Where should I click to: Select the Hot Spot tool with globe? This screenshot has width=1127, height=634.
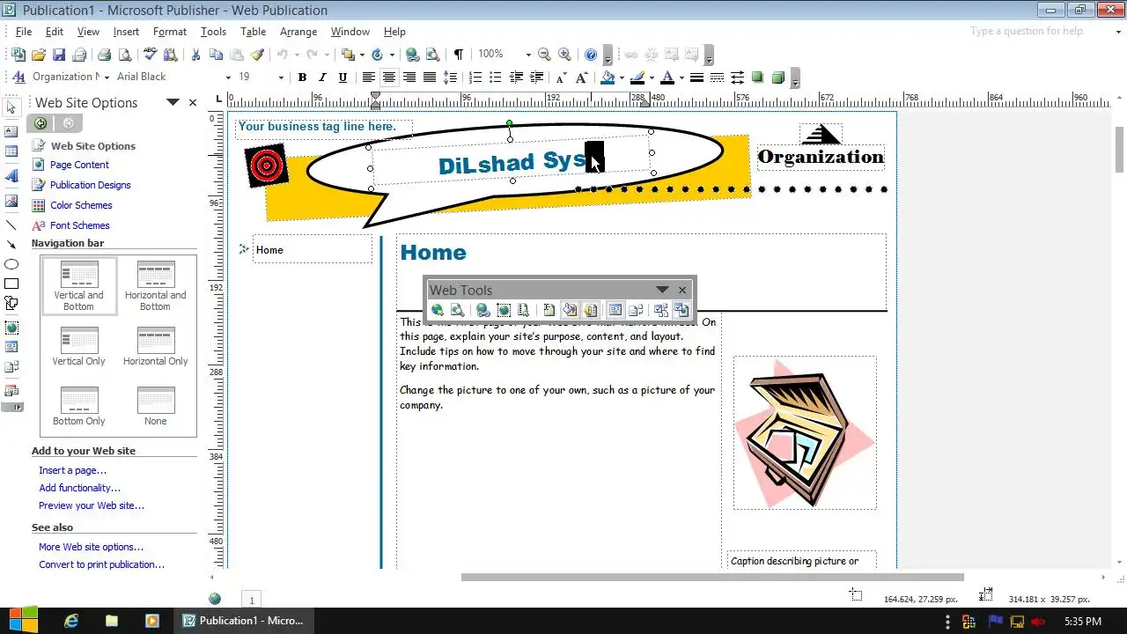click(11, 328)
